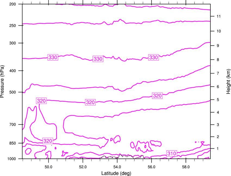Select the 400 pressure tick label
The height and width of the screenshot is (176, 231).
tap(13, 71)
